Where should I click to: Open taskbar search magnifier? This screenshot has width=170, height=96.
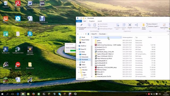[7, 94]
